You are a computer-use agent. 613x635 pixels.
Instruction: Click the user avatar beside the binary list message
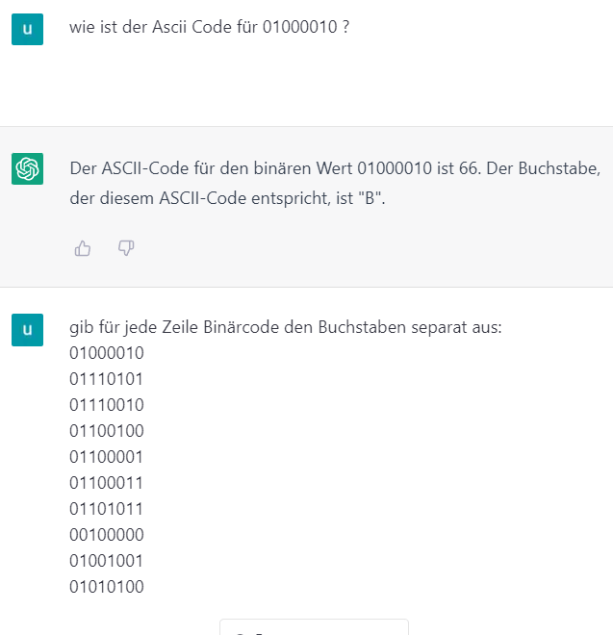click(27, 330)
